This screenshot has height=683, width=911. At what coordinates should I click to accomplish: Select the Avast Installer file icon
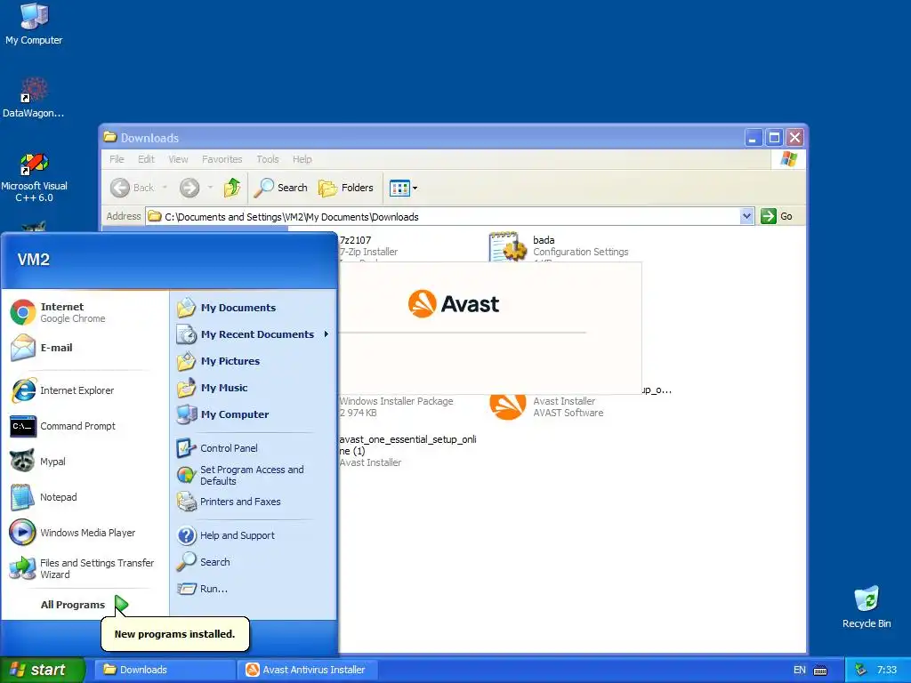tap(507, 406)
